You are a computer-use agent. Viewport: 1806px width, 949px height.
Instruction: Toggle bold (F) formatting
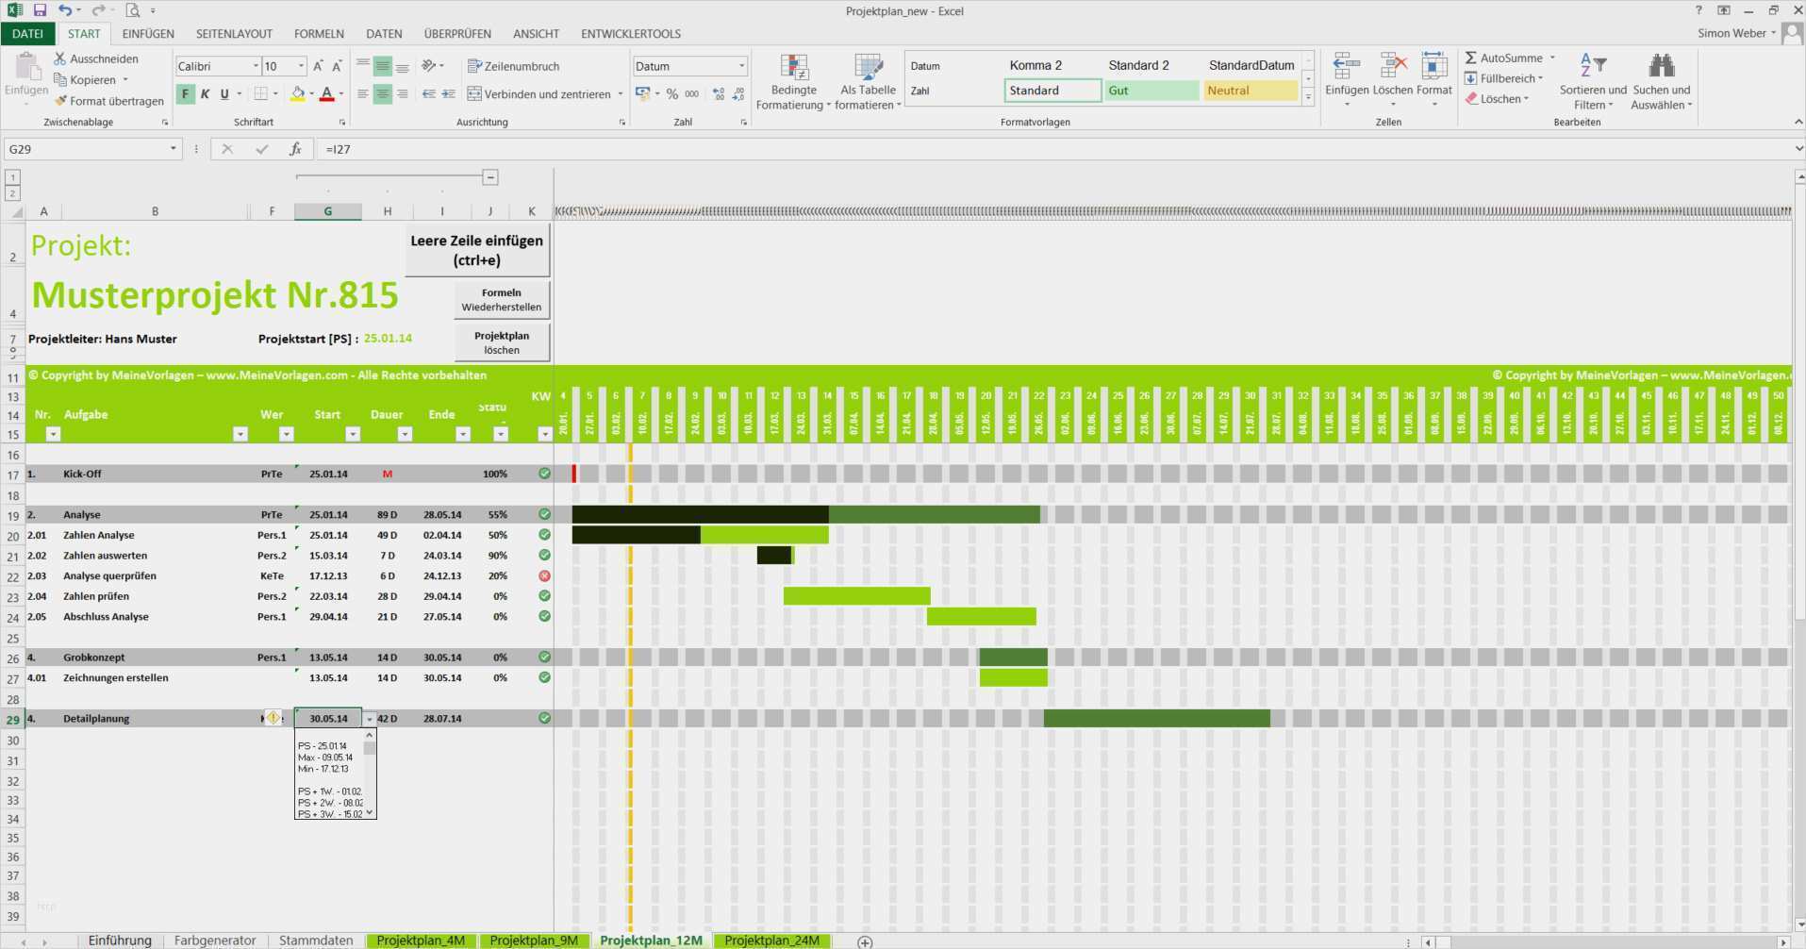coord(186,94)
